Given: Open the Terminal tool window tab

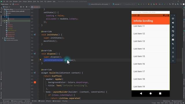Looking at the screenshot, I should pos(42,101).
